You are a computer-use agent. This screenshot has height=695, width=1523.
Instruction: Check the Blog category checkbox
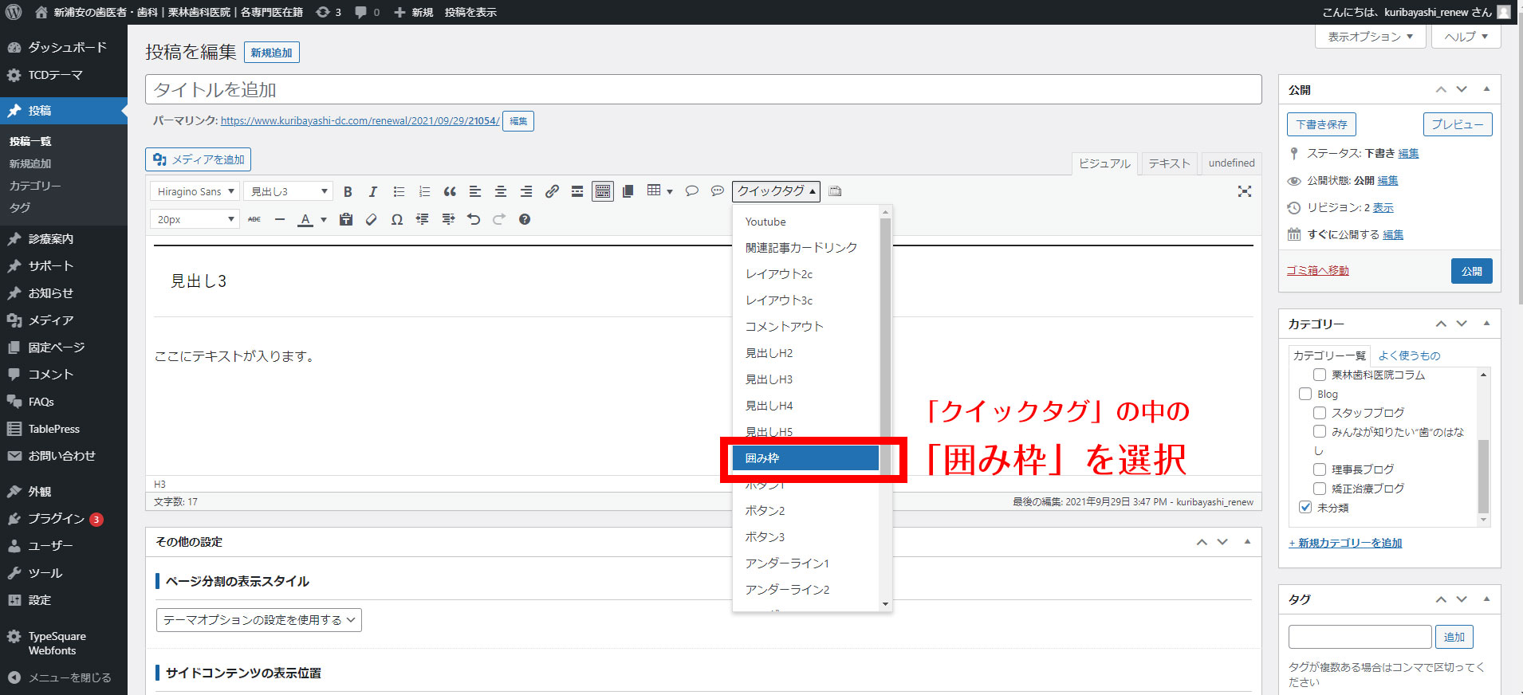1305,394
